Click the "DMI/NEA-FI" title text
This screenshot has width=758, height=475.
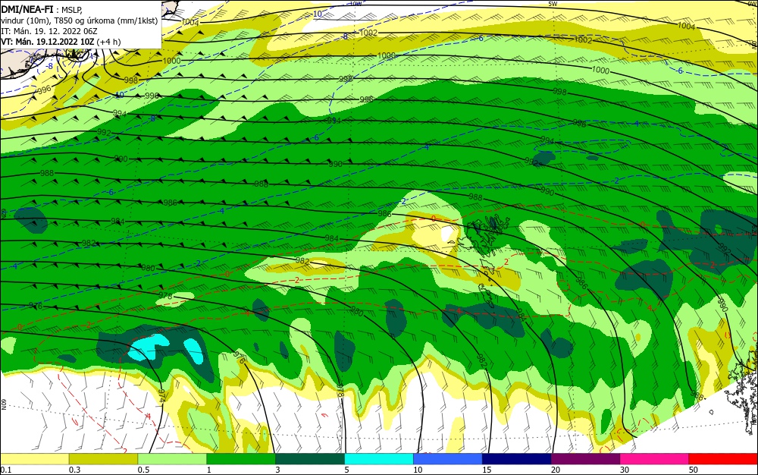(27, 10)
